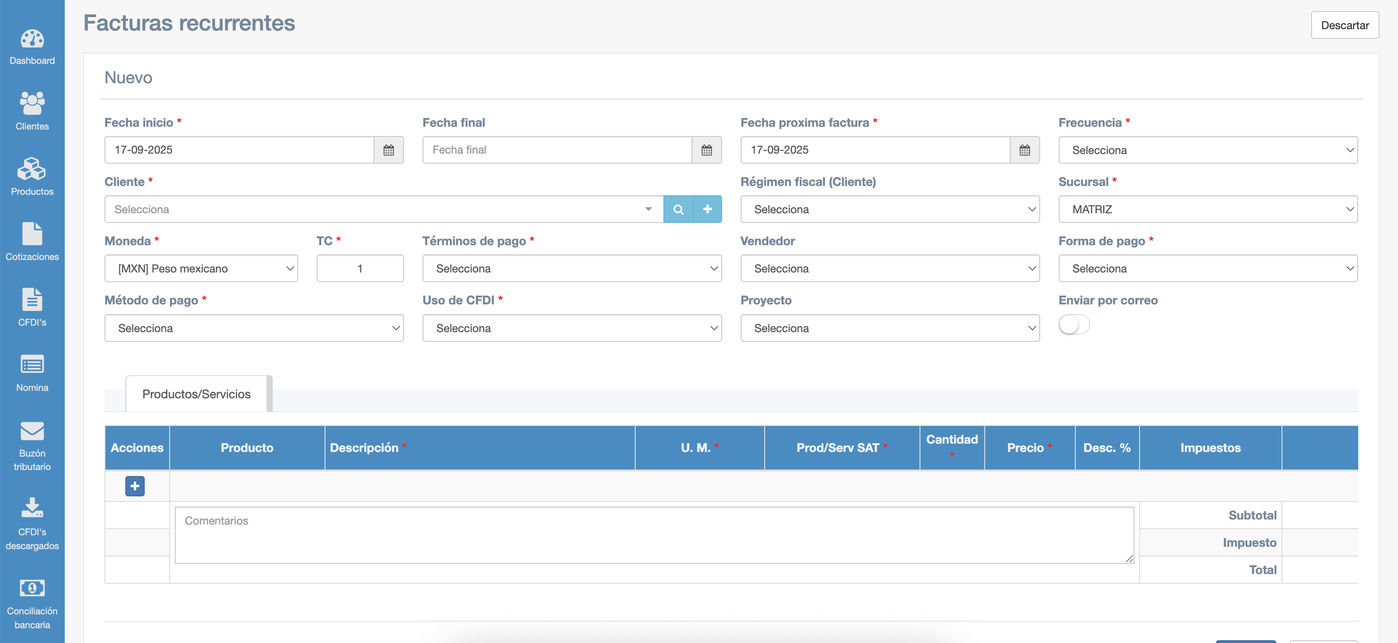The height and width of the screenshot is (643, 1398).
Task: Search clients with the magnifier button
Action: [678, 209]
